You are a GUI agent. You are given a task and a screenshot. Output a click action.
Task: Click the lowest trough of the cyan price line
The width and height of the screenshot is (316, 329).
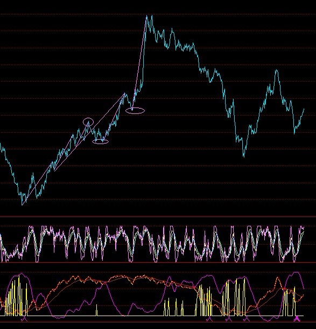click(22, 204)
